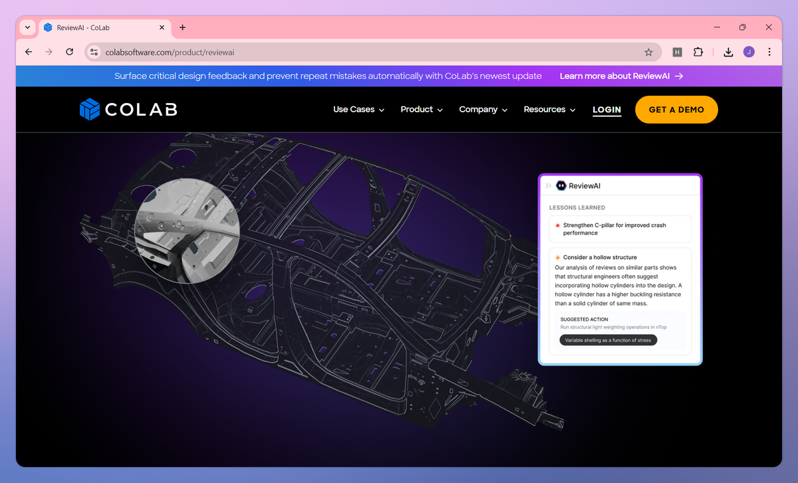The height and width of the screenshot is (483, 798).
Task: Open Chrome's three-dot menu
Action: tap(769, 52)
